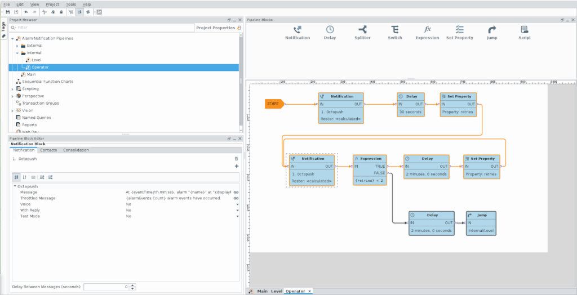Add a notification profile with plus icon
Screen dimensions: 577x295
point(236,167)
